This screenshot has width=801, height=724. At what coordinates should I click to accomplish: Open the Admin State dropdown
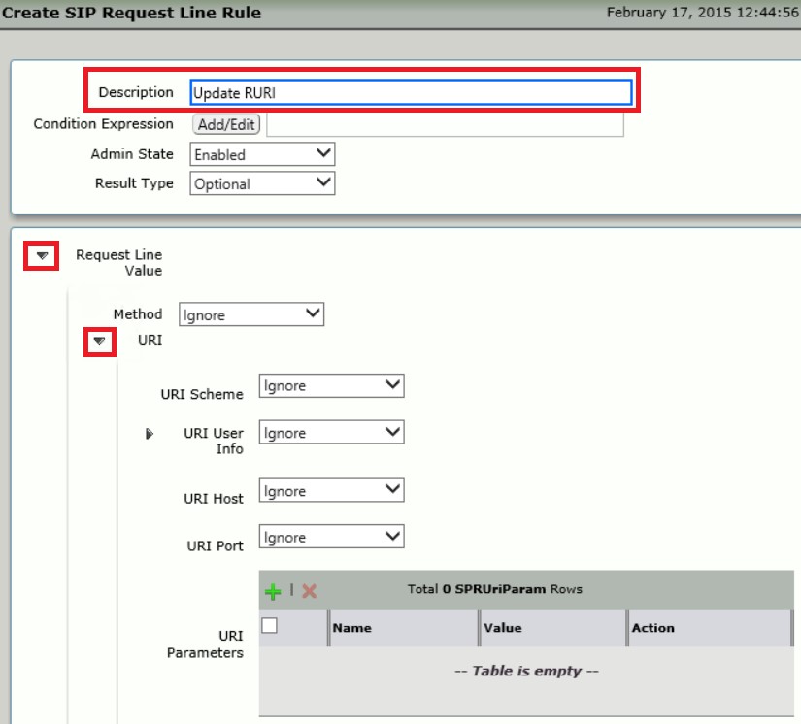point(262,154)
